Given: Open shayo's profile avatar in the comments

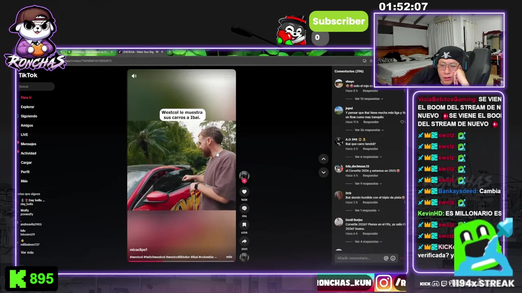Looking at the screenshot, I should (x=339, y=84).
